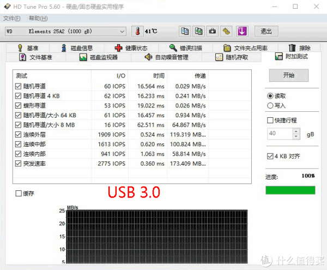Switch to the 擦除 erase tab

[x=300, y=48]
